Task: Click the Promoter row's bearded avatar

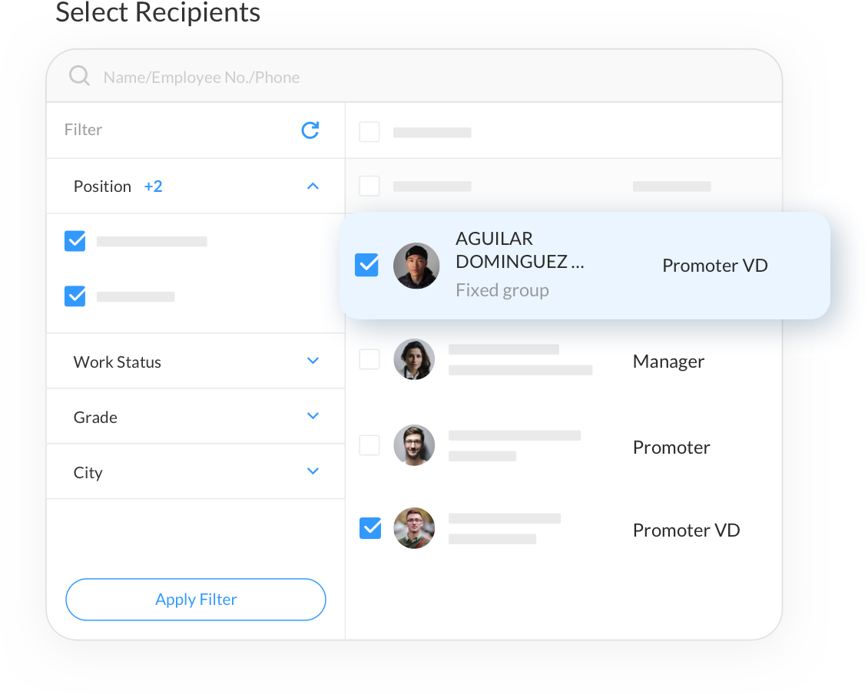Action: 414,445
